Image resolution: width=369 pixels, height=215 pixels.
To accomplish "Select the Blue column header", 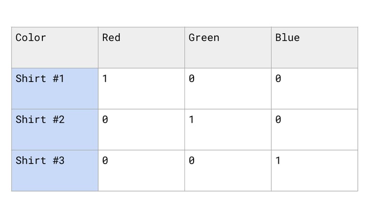I will coord(314,48).
